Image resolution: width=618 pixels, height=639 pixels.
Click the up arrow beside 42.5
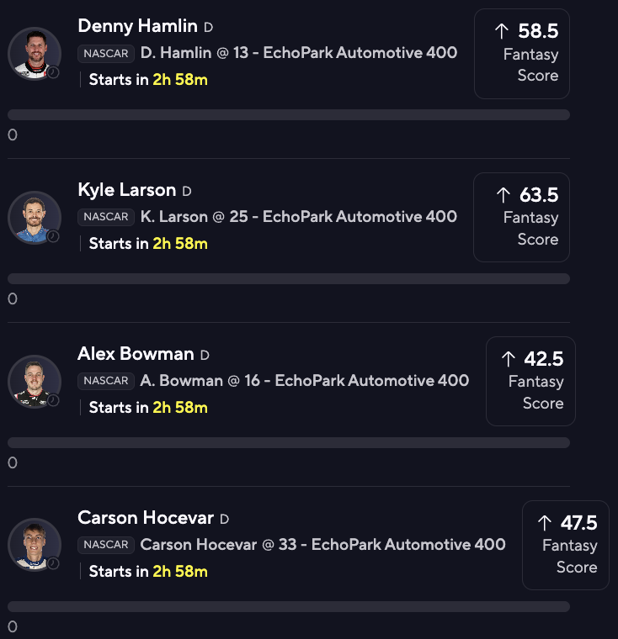pos(509,359)
